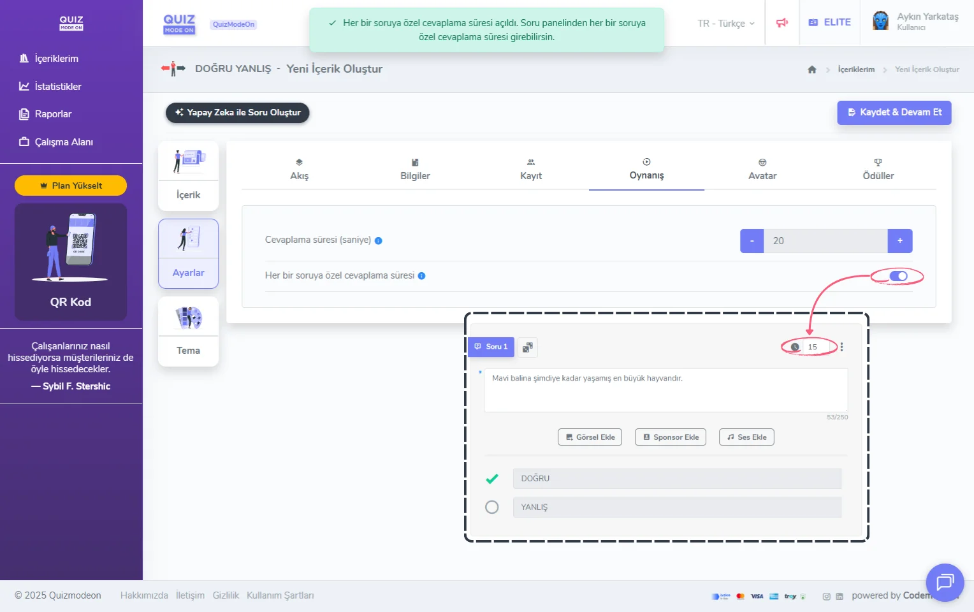Open the three-dot menu on Soru 1
Image resolution: width=974 pixels, height=612 pixels.
[841, 347]
